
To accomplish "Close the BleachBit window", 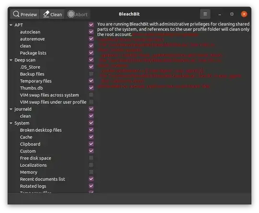I will click(244, 14).
